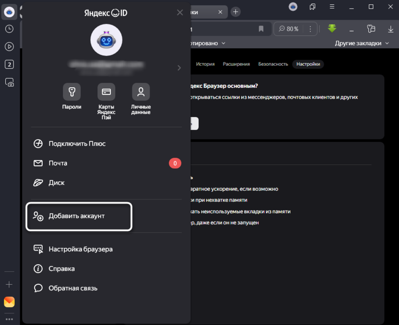
Task: Show the open tabs counter '2'
Action: [x=10, y=65]
